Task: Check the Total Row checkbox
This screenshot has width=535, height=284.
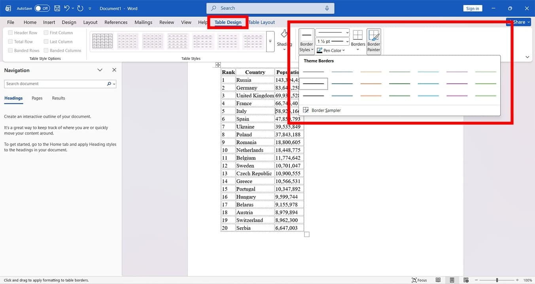Action: 10,41
